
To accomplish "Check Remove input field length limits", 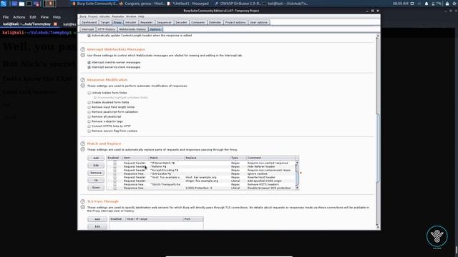I will (x=89, y=107).
